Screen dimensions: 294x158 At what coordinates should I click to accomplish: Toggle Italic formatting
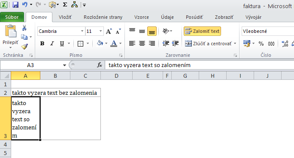point(52,44)
